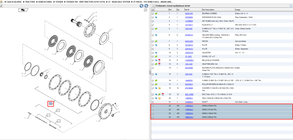Open the side panel arrow at toolbar left
This screenshot has height=140, width=293.
coord(1,6)
